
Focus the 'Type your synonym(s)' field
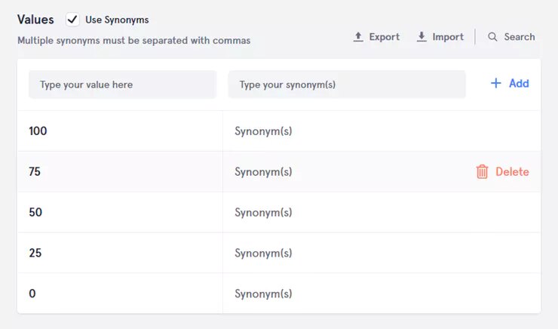coord(347,85)
